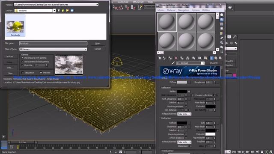The height and width of the screenshot is (154, 274).
Task: Toggle Show Shaded Material in Viewport icon
Action: click(x=205, y=58)
